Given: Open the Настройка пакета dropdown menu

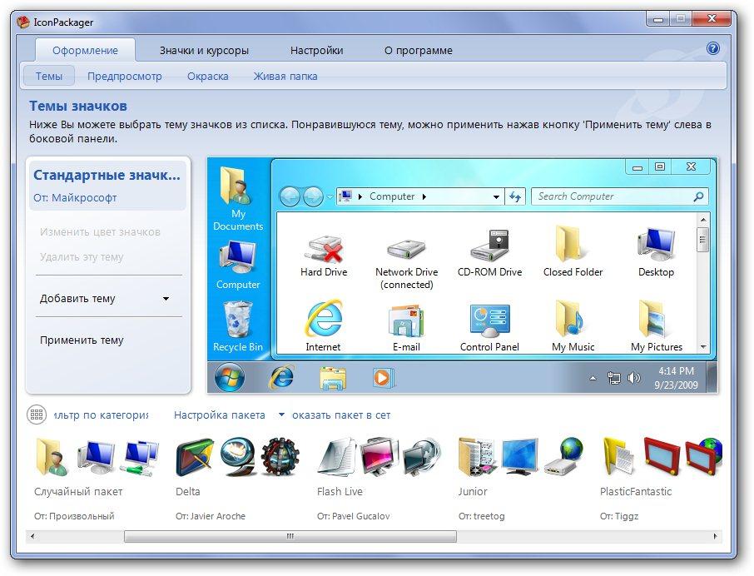Looking at the screenshot, I should click(x=280, y=415).
